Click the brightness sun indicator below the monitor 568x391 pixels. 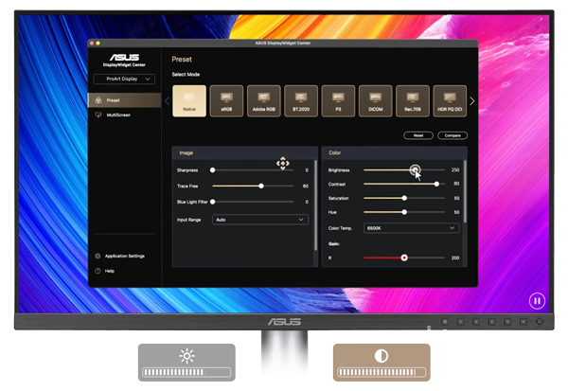(x=186, y=363)
